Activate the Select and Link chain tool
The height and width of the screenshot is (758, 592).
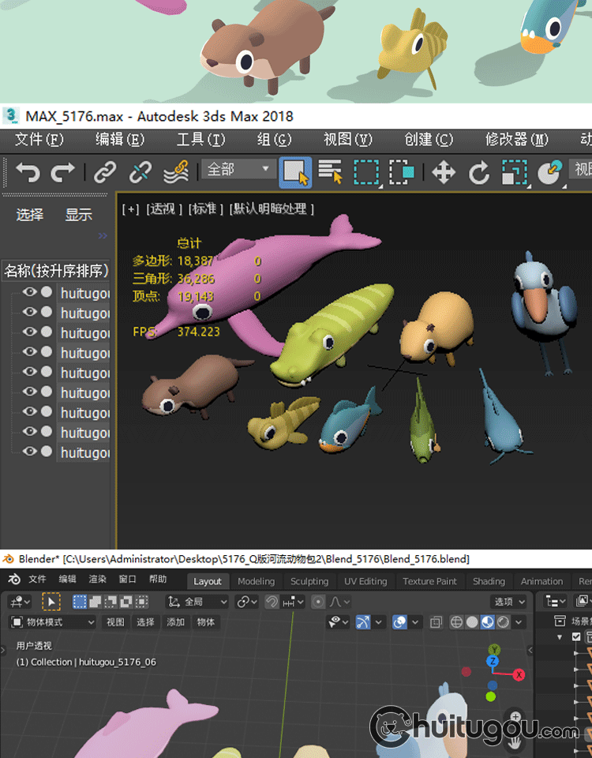point(105,171)
